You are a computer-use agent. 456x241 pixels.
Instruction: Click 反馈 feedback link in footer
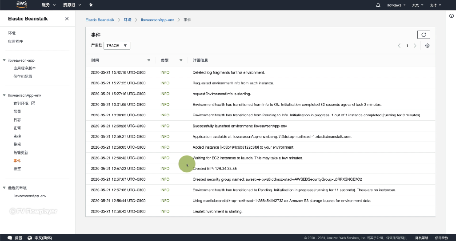click(18, 238)
